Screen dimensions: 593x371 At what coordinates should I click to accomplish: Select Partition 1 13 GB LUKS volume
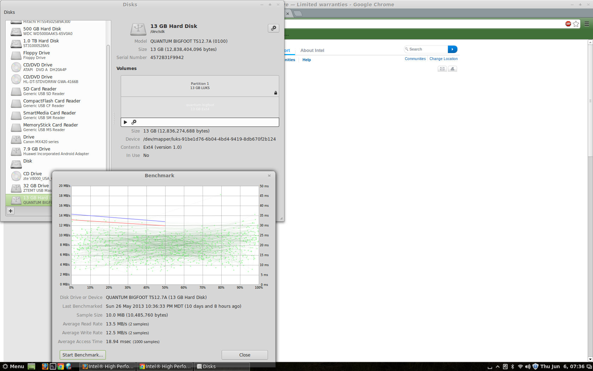coord(200,86)
